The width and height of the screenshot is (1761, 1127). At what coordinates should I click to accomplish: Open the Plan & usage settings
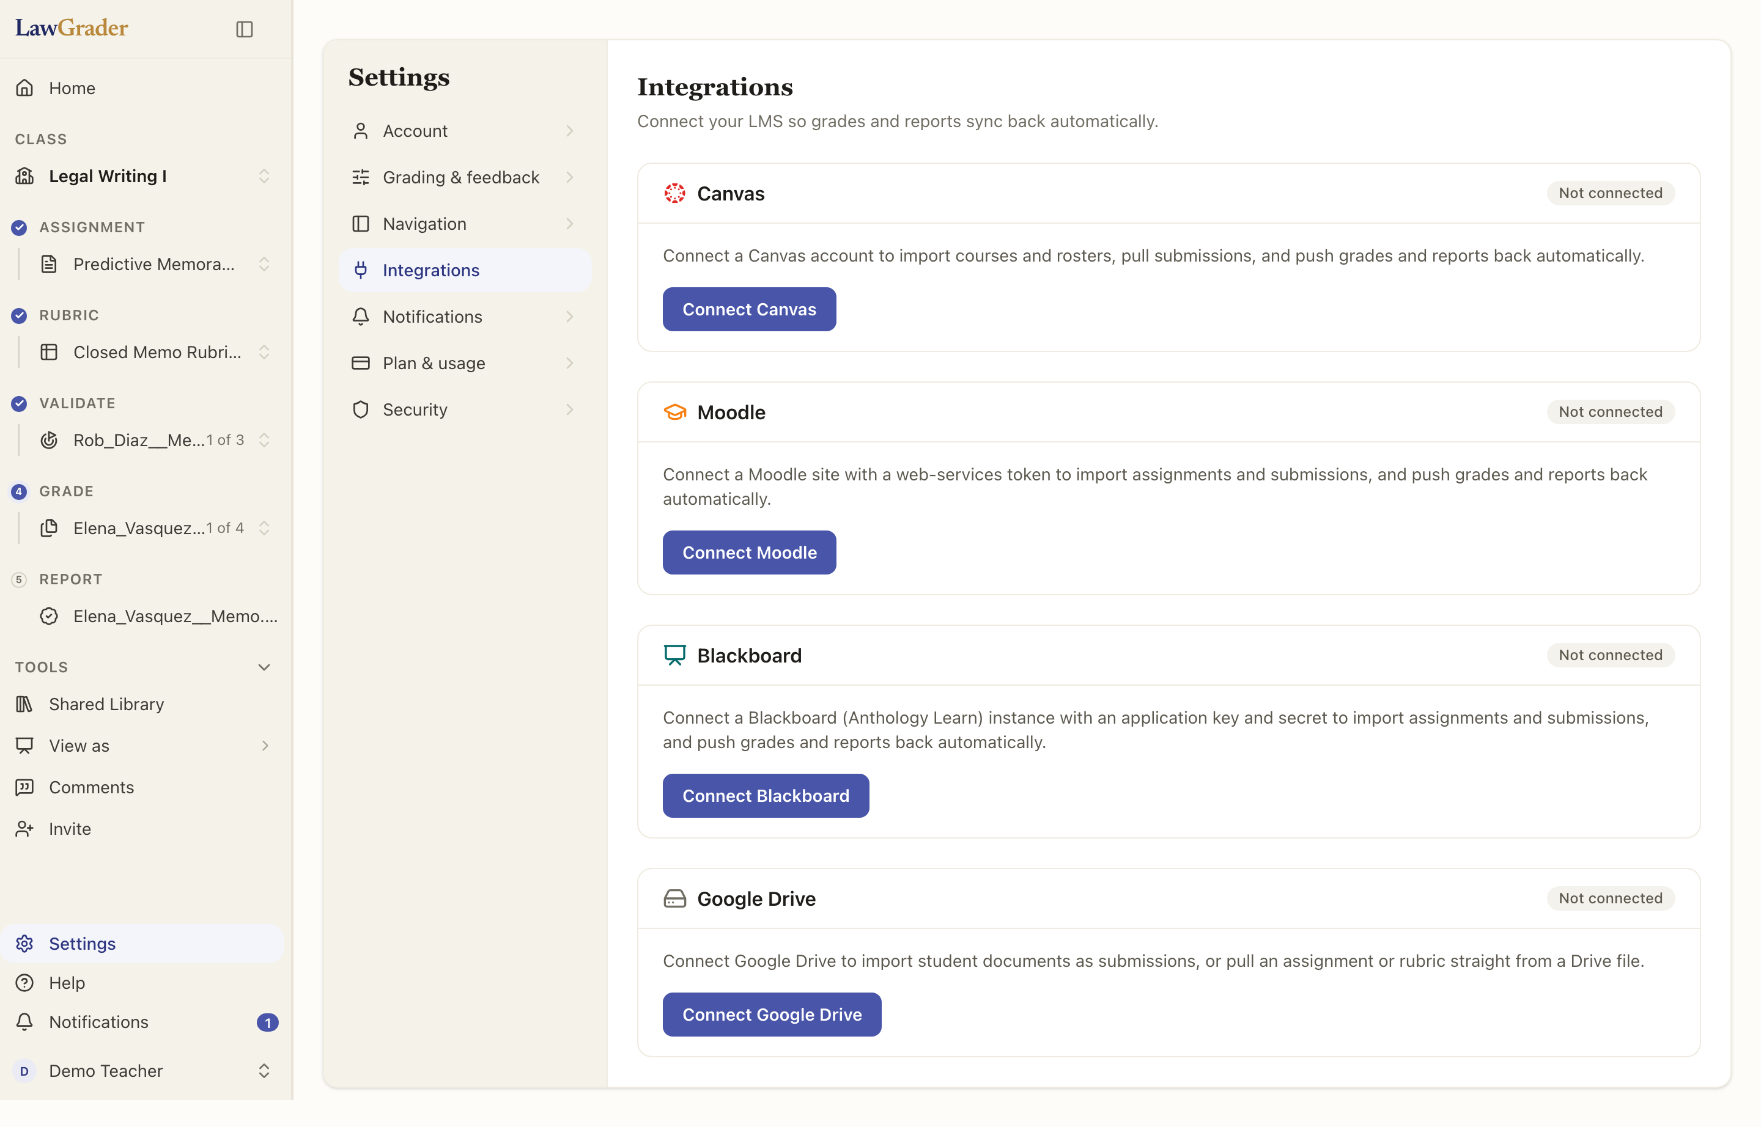[x=465, y=363]
